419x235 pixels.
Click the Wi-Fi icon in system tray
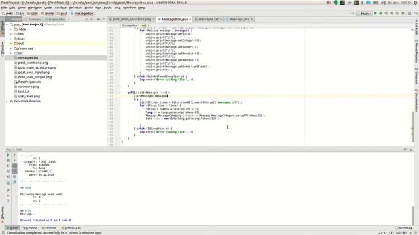coord(350,3)
